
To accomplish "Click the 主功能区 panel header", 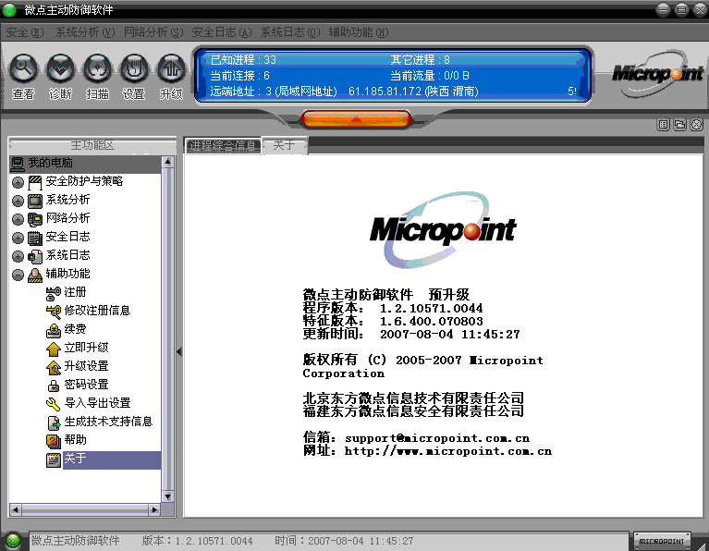I will point(92,146).
